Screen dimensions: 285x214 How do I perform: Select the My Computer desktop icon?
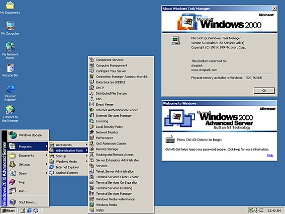tap(10, 28)
